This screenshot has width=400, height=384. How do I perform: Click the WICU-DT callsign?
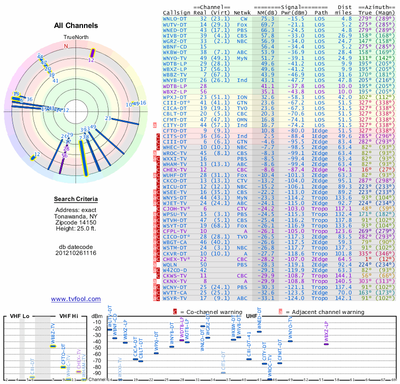coord(174,186)
